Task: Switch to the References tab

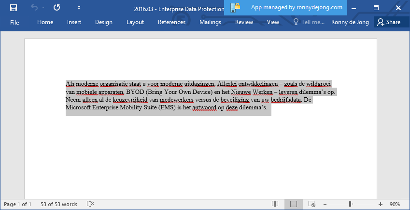Action: tap(171, 22)
